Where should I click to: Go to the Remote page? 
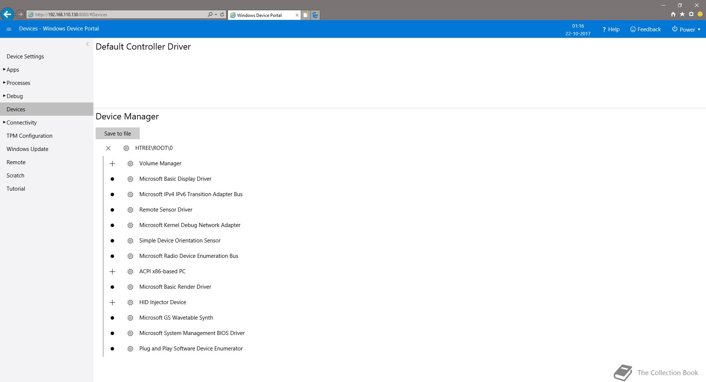pos(16,162)
